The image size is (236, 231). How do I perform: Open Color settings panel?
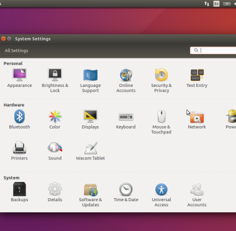tap(55, 120)
